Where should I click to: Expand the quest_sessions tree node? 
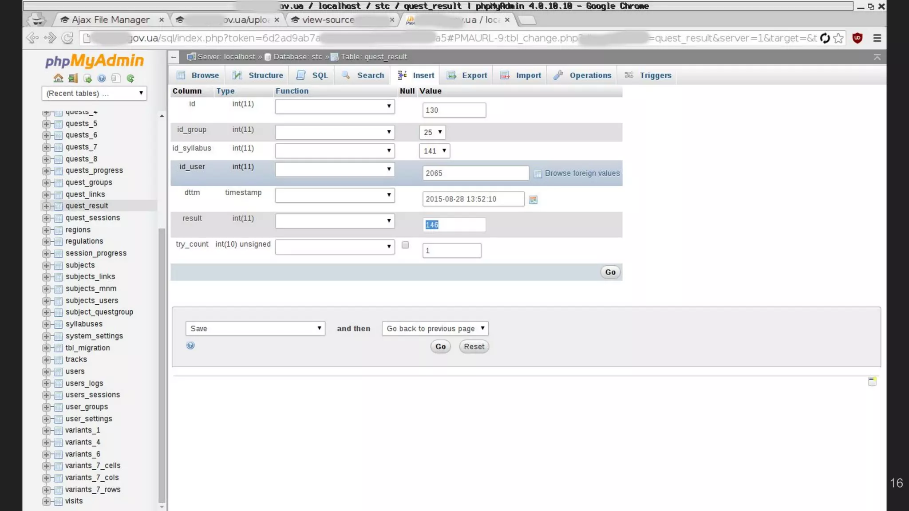pyautogui.click(x=46, y=218)
